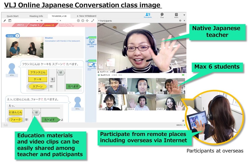Switch to the Quick Start tab
The height and width of the screenshot is (164, 249).
pos(12,16)
